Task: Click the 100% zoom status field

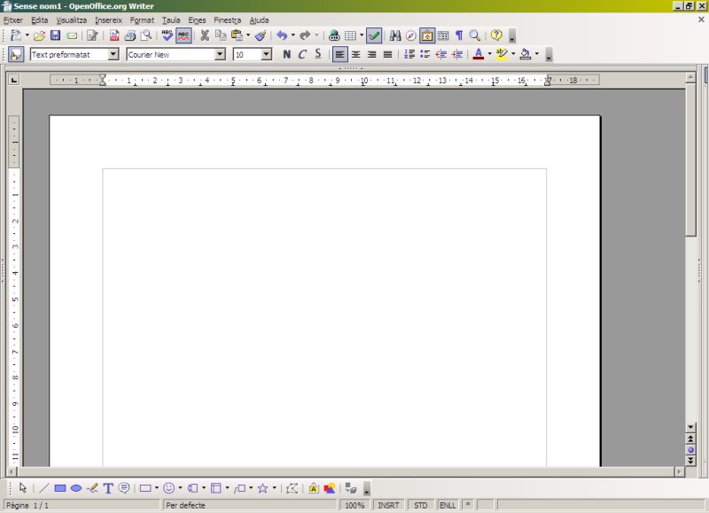Action: pos(354,505)
